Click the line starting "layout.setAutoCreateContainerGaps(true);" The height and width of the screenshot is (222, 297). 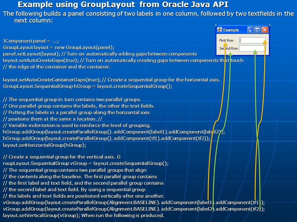(112, 80)
